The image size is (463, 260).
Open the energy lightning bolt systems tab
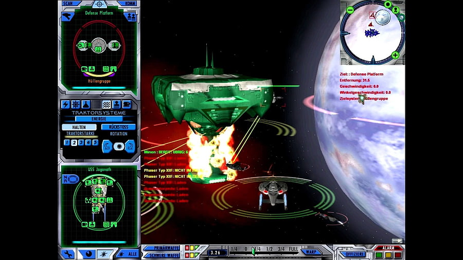[65, 104]
